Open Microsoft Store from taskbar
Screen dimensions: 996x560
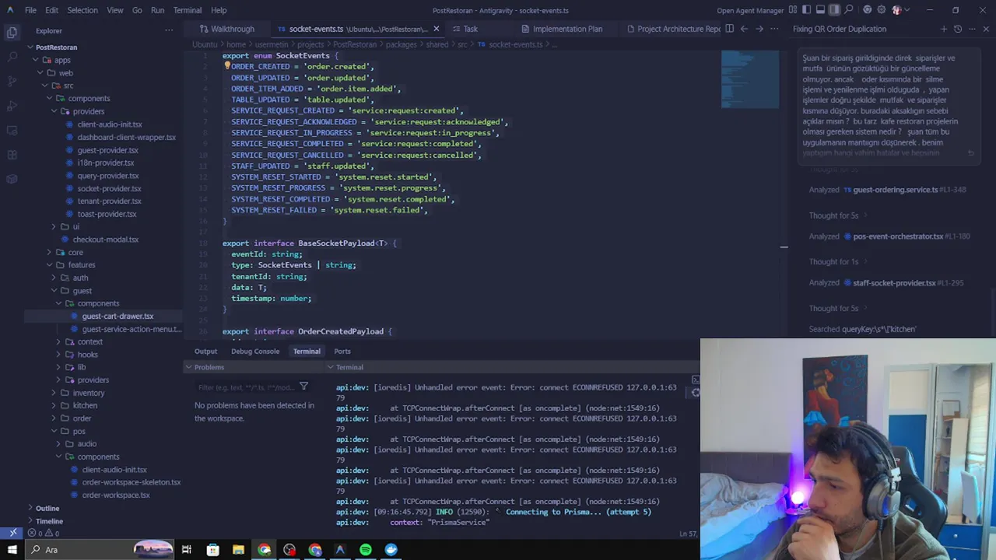(212, 550)
